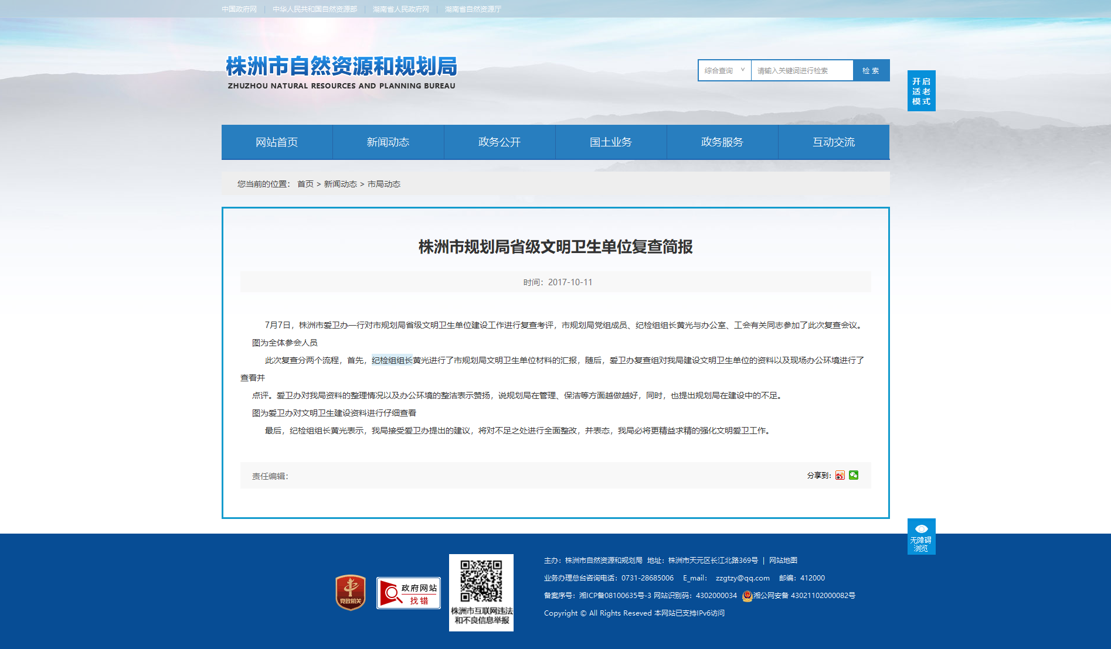
Task: Click the article title 株洲市规划局省级文明卫生单位复查简报
Action: 556,247
